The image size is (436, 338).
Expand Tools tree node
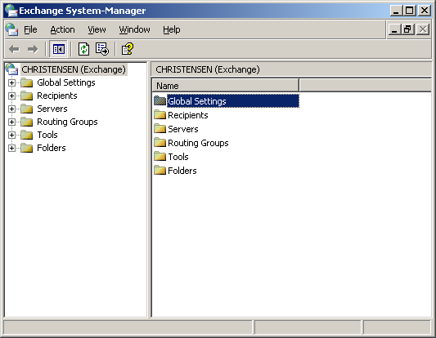(x=11, y=135)
